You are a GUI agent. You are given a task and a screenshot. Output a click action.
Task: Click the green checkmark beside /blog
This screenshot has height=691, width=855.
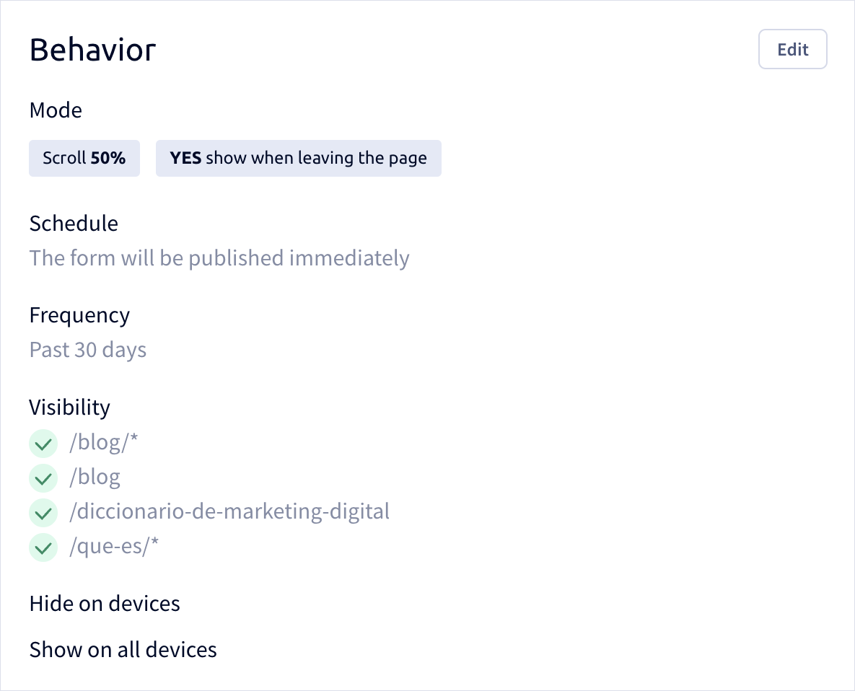point(43,478)
